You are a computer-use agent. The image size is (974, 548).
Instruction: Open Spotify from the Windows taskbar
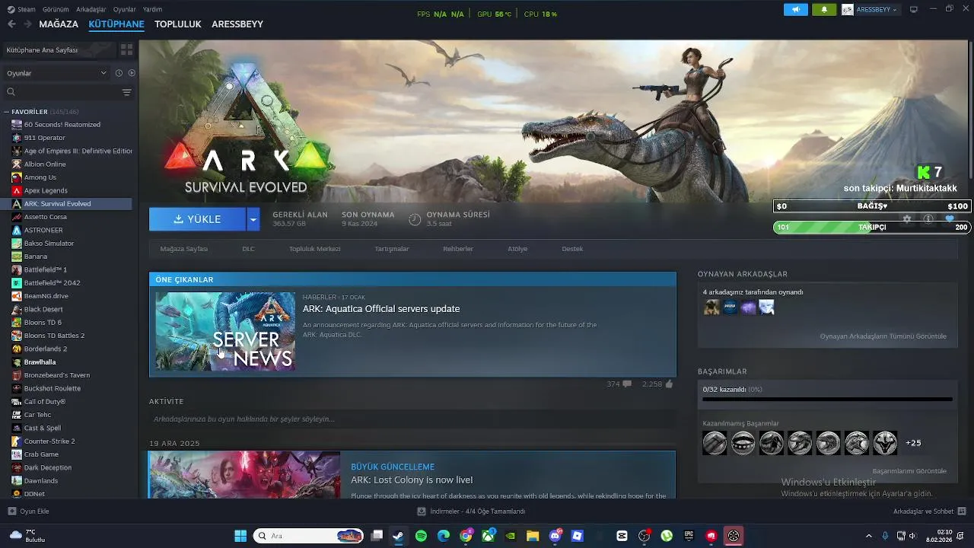click(x=421, y=536)
